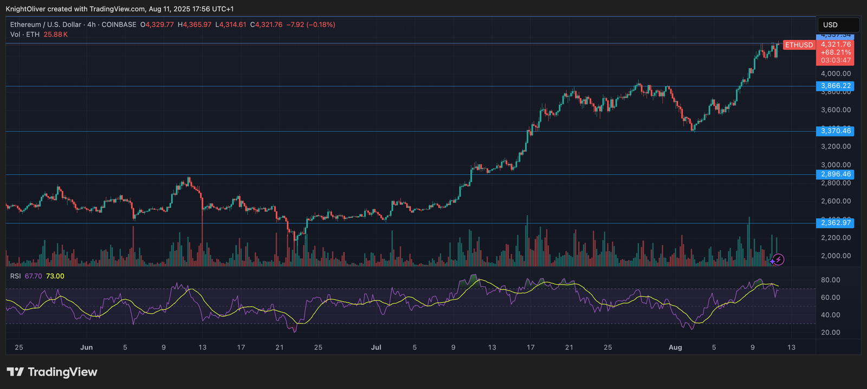Click the 3,866.22 horizontal line price label
Screen dimensions: 867x389
pos(835,86)
